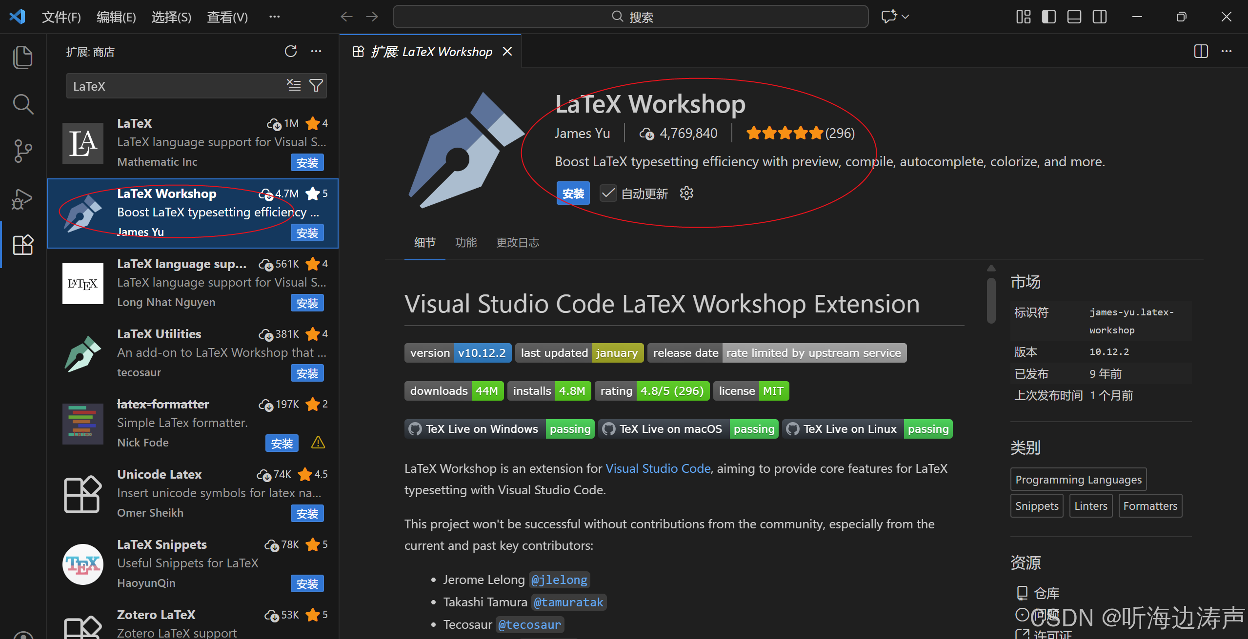Image resolution: width=1248 pixels, height=639 pixels.
Task: Open the Extensions view icon
Action: [22, 245]
